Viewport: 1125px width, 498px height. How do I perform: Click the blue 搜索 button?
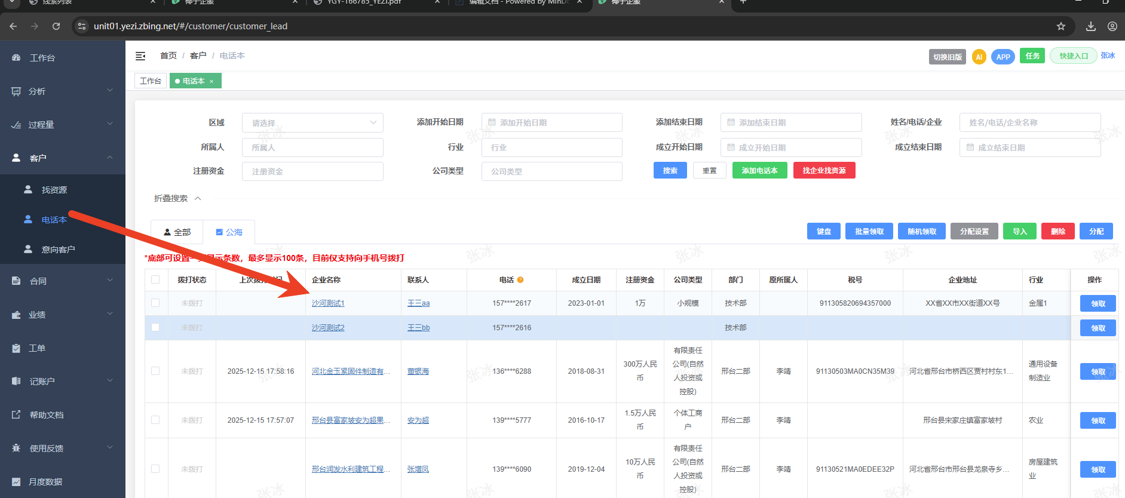[670, 170]
